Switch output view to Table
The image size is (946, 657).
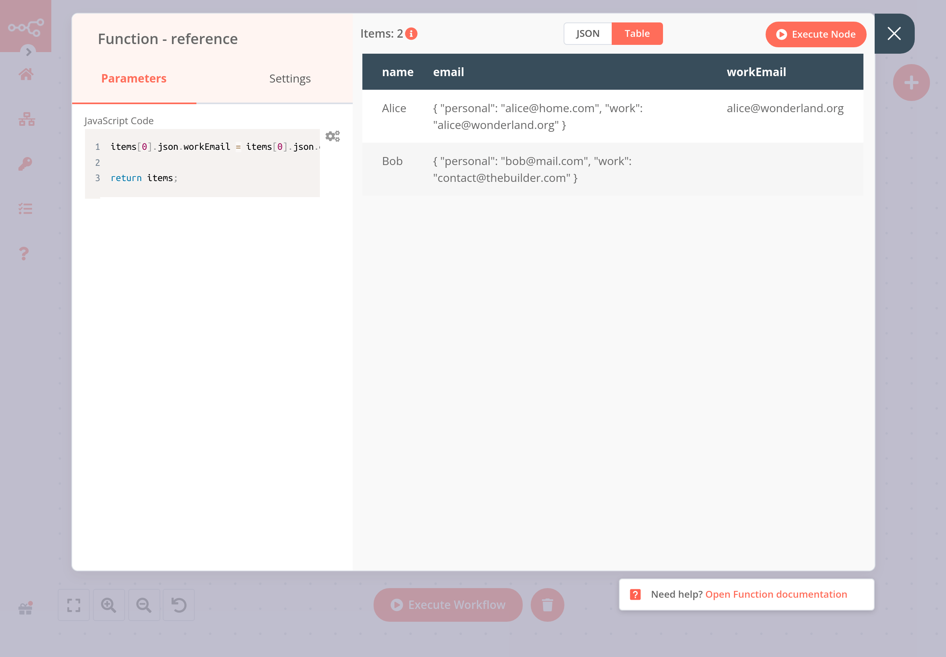(637, 34)
